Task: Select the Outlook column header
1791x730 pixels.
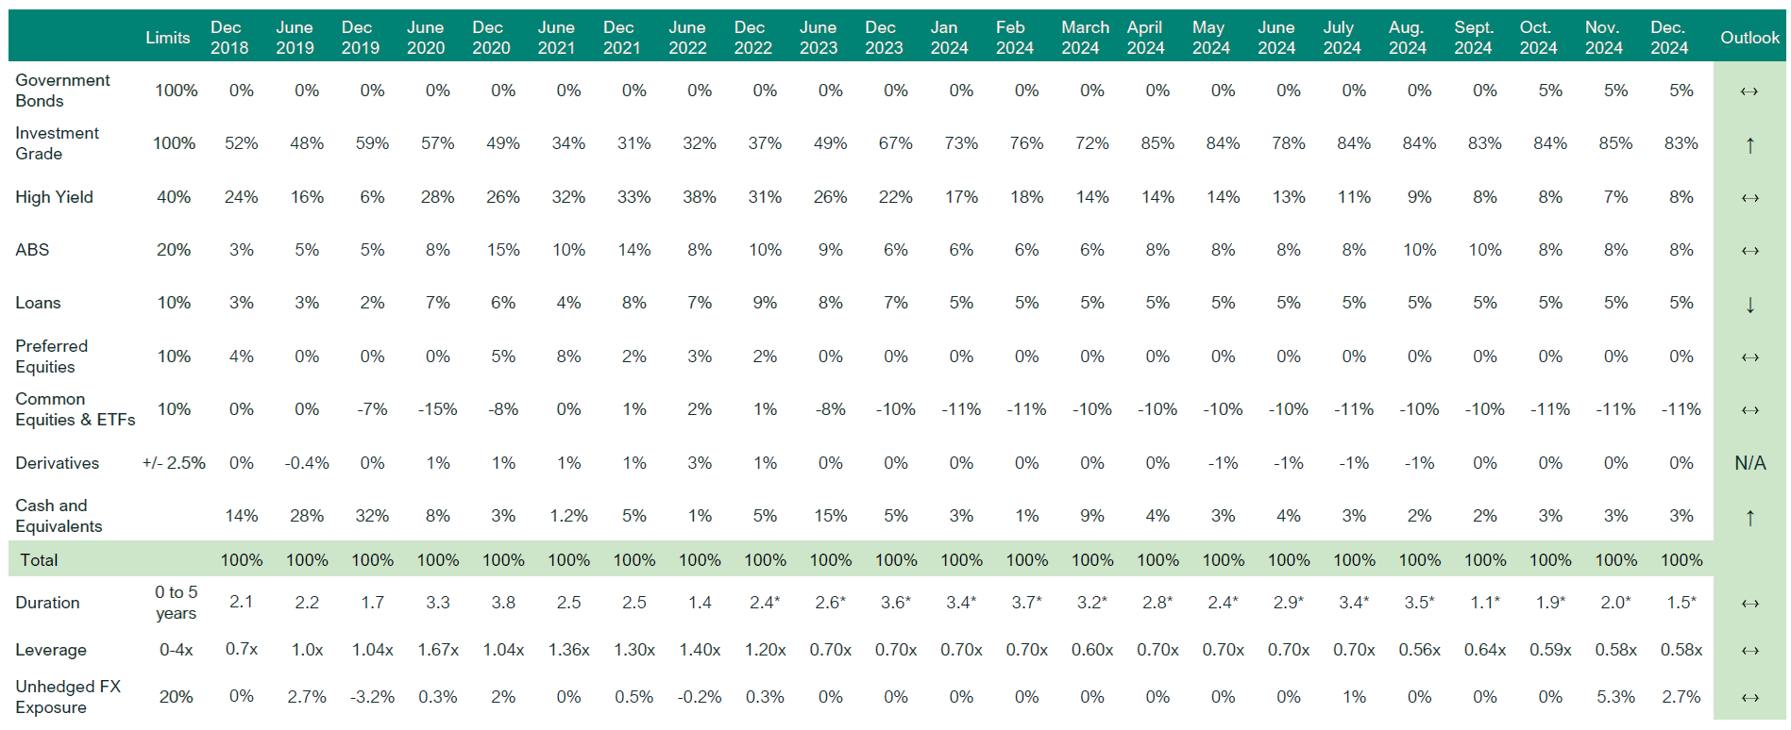Action: point(1749,38)
